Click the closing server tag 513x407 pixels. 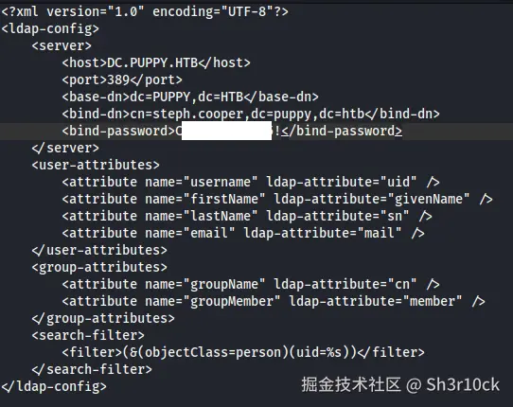pyautogui.click(x=65, y=148)
